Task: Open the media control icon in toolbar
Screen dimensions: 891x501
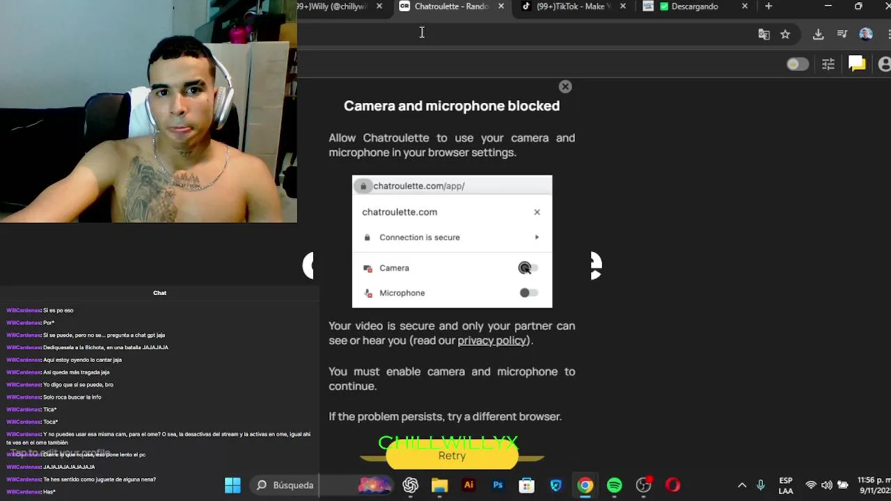Action: click(842, 34)
